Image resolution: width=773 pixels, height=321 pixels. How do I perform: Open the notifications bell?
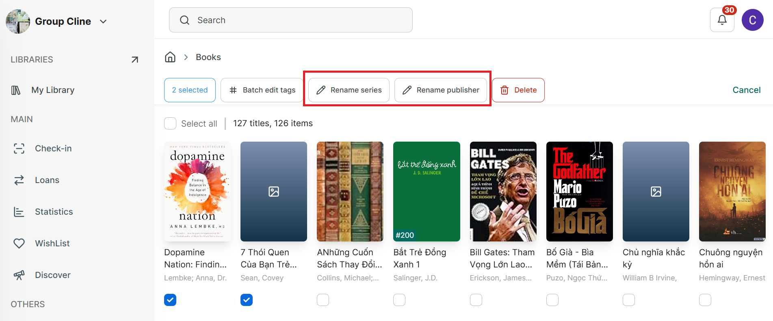(x=722, y=20)
